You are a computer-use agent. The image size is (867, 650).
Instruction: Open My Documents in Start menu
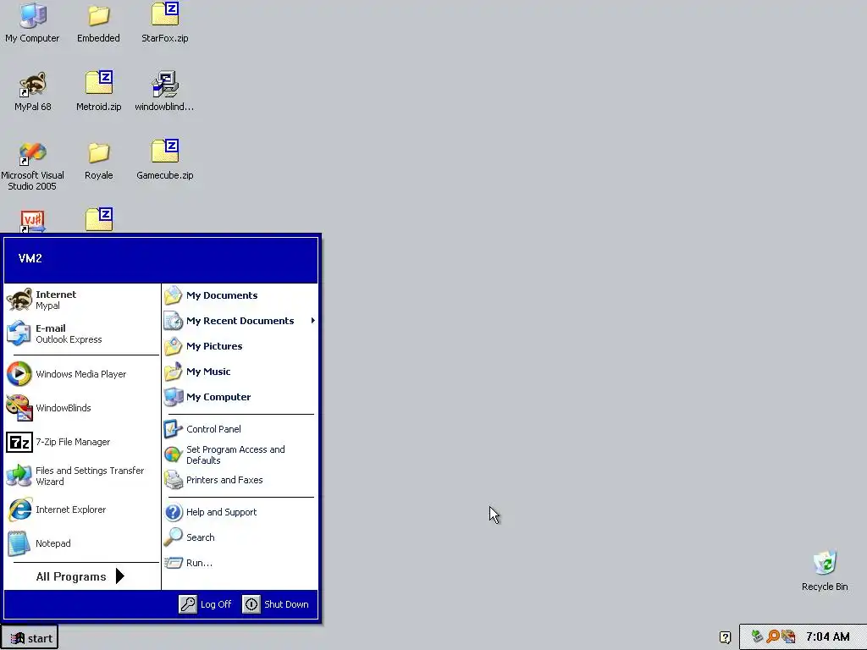240,295
